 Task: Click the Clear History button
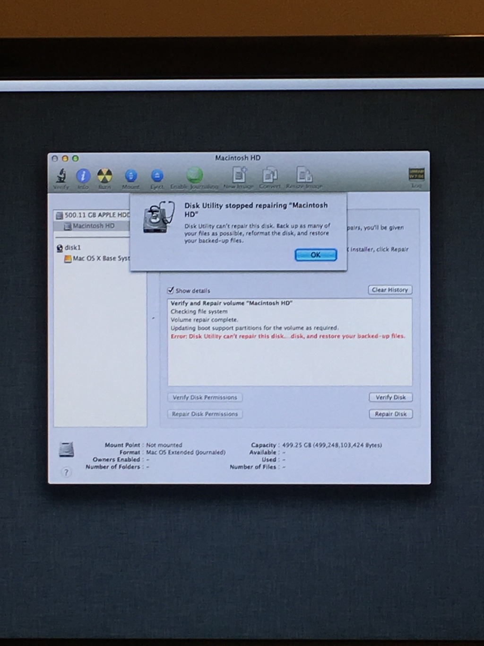click(x=390, y=290)
